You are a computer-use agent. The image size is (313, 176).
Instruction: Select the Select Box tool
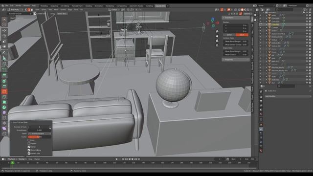pos(4,19)
